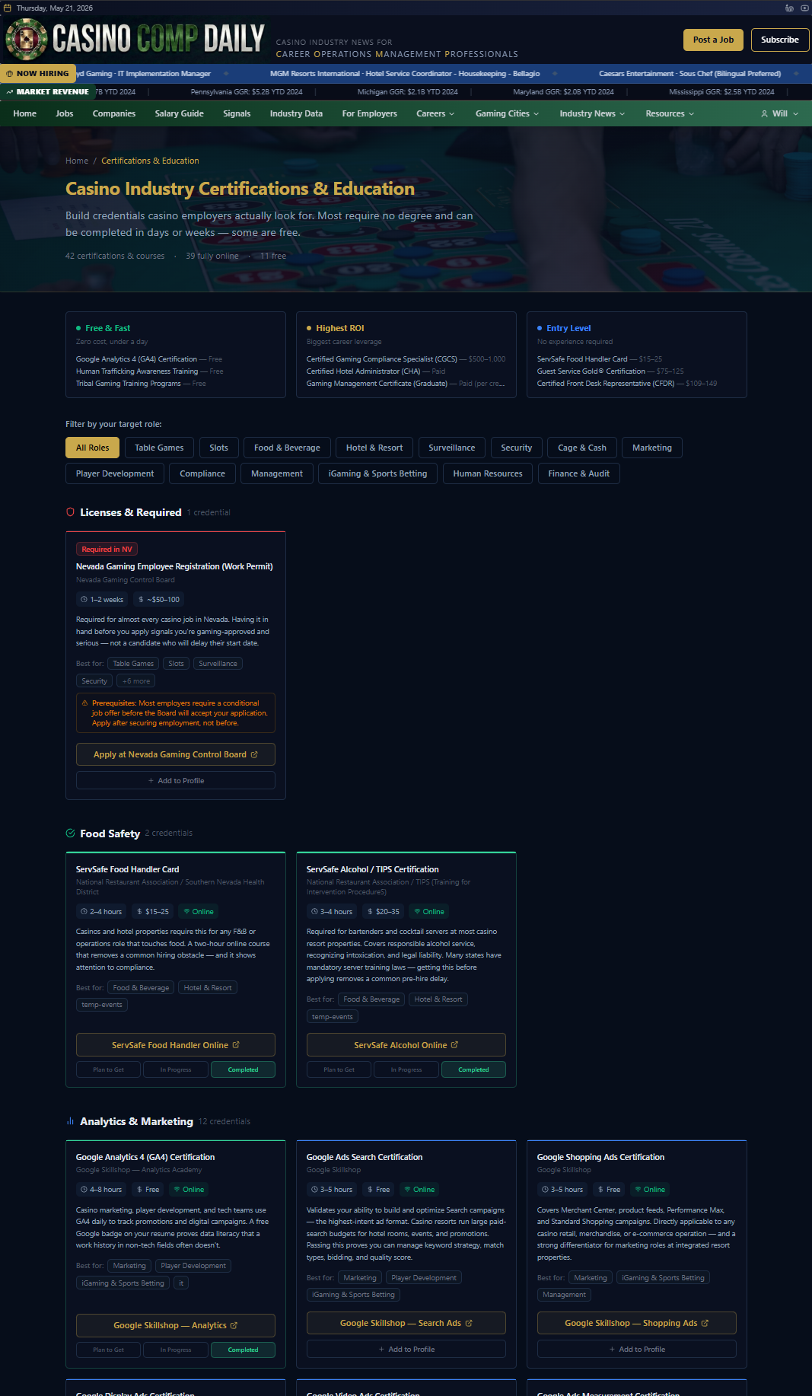Click the Now Hiring badge icon
Viewport: 812px width, 1396px height.
10,74
